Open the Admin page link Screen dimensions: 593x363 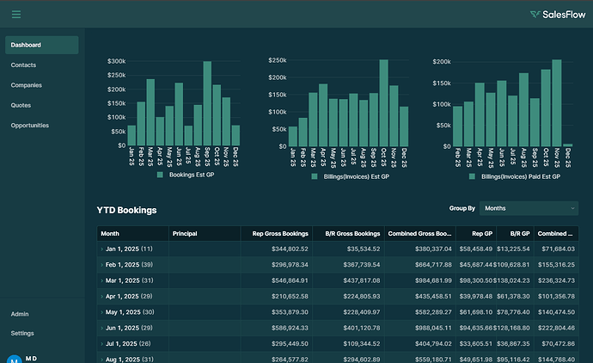point(20,314)
